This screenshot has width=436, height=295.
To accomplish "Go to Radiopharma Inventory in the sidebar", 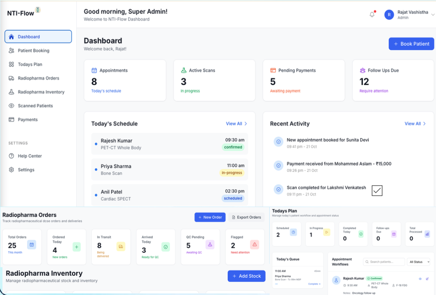I will 41,92.
